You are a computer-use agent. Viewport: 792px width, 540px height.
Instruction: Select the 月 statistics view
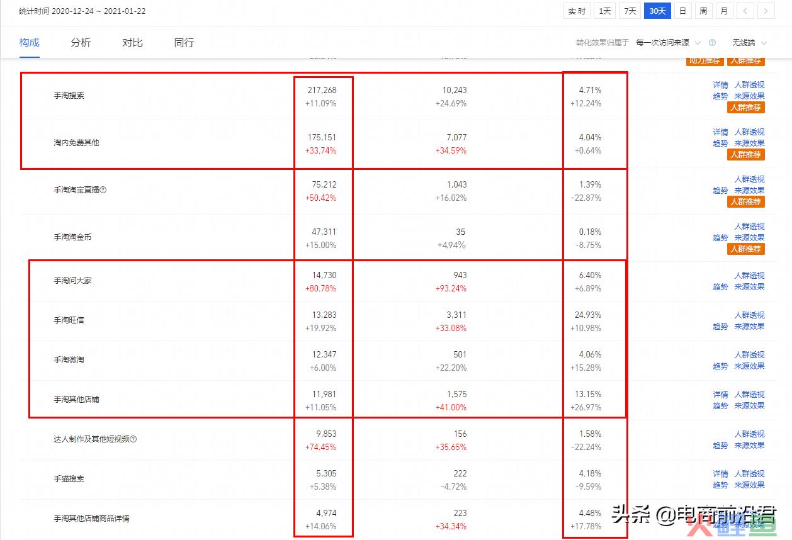[x=724, y=11]
